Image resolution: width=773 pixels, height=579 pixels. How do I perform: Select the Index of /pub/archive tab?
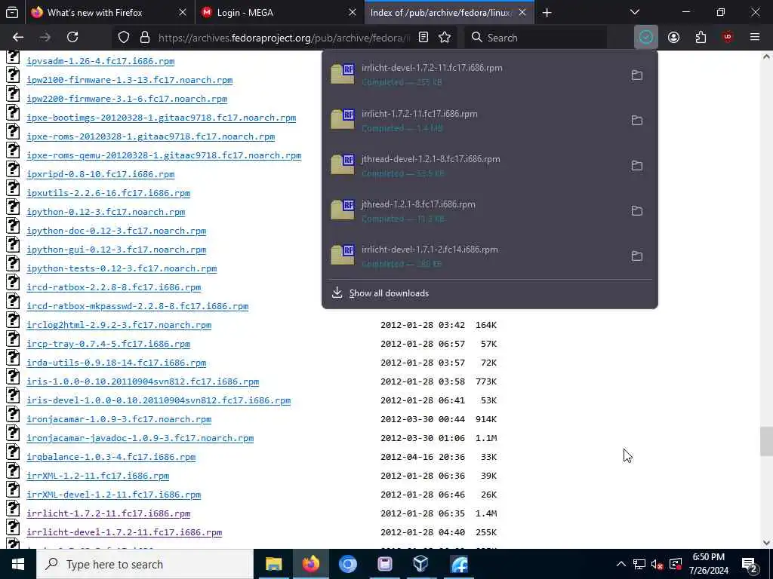click(440, 13)
